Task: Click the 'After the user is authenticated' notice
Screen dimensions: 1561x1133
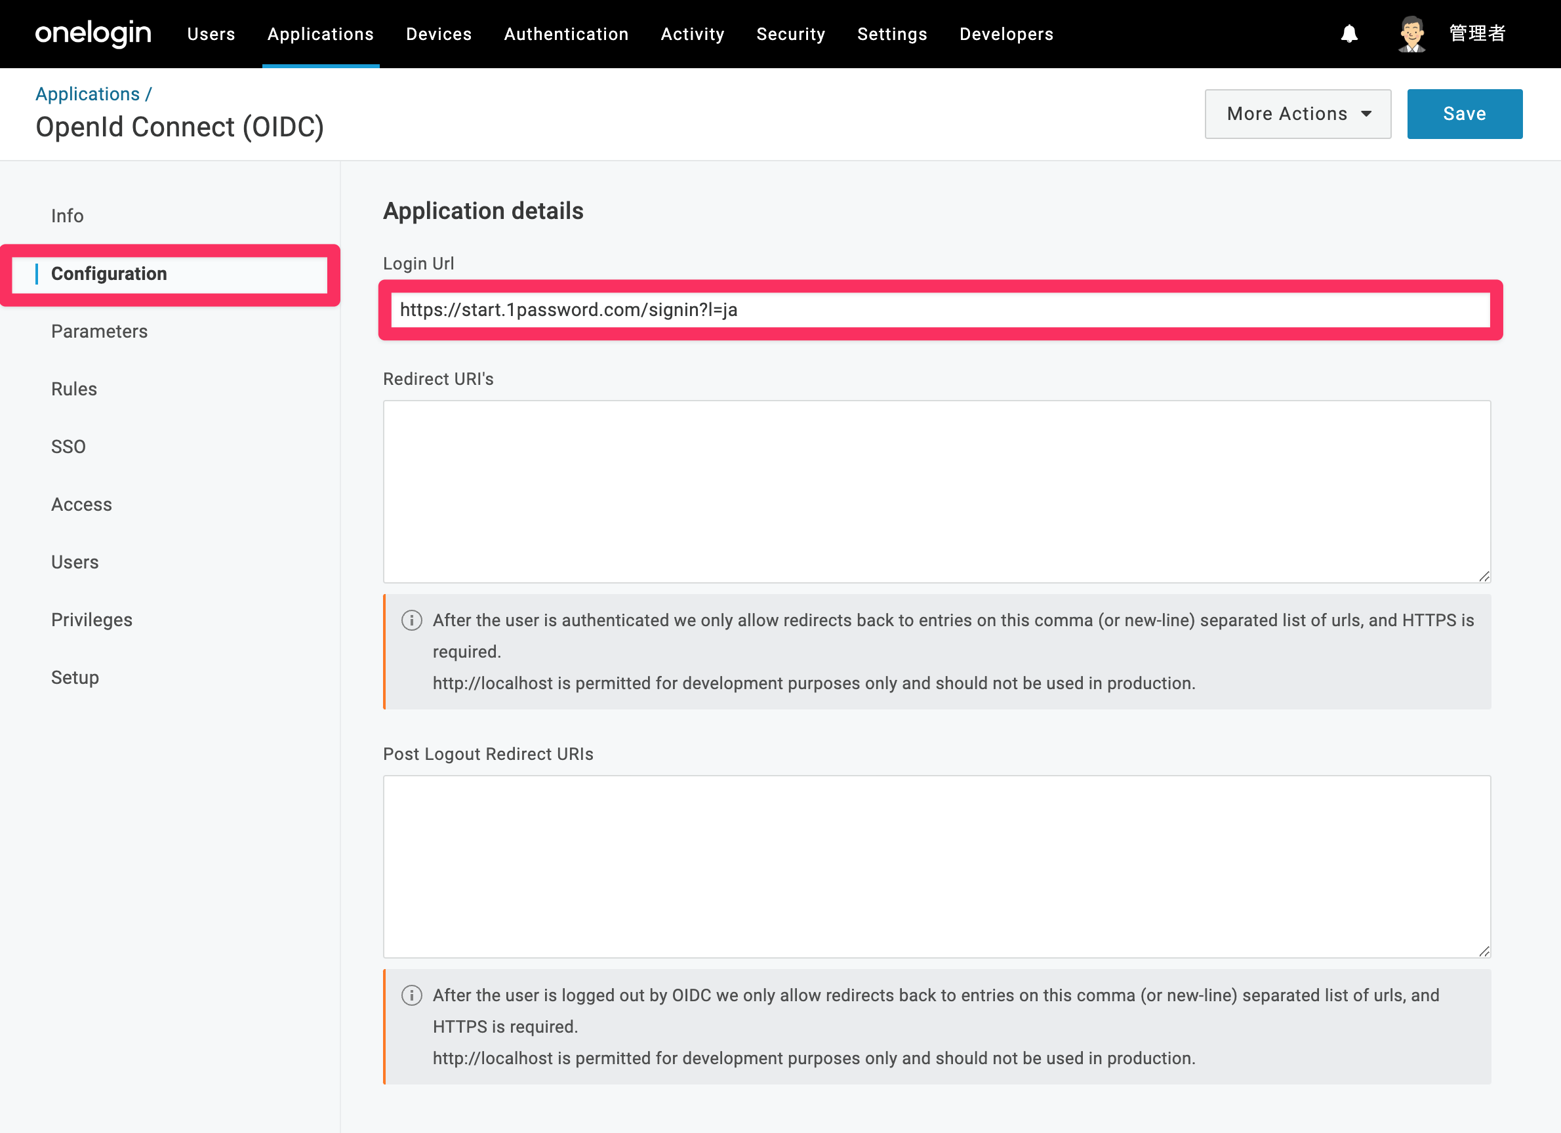Action: tap(937, 652)
